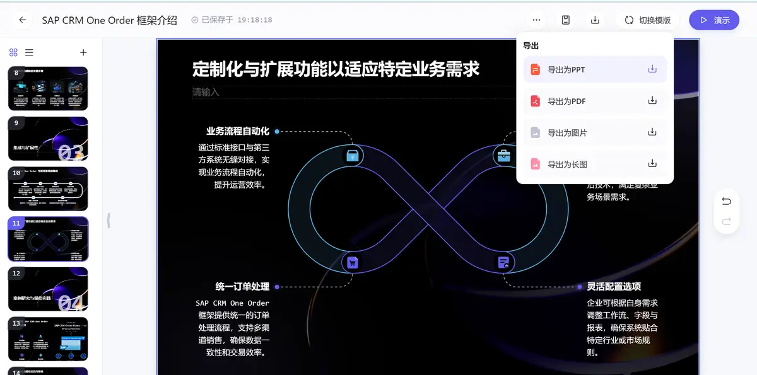Switch to grid thumbnail view icon
The width and height of the screenshot is (757, 375).
pos(13,52)
